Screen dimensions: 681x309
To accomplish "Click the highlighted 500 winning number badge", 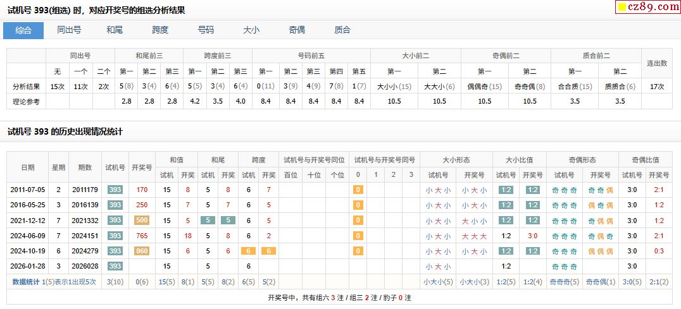I will [142, 220].
